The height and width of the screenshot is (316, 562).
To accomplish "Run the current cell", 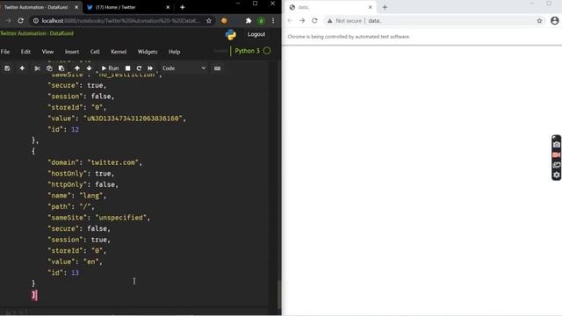I will [x=110, y=68].
